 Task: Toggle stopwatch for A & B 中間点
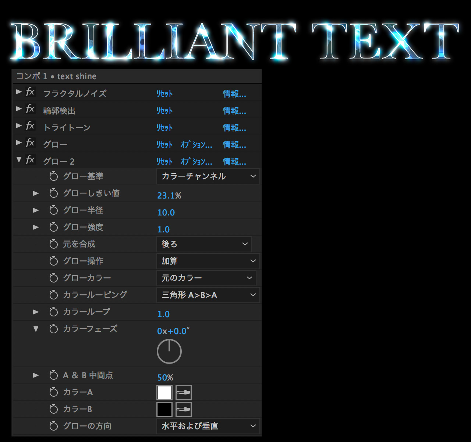pos(54,376)
